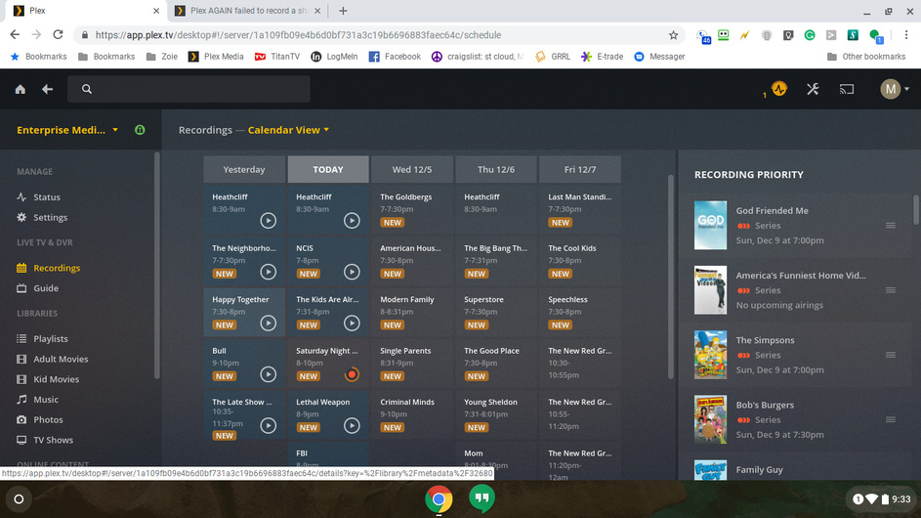This screenshot has height=518, width=921.
Task: Click America's Funniest Home Videos reorder handle
Action: point(891,290)
